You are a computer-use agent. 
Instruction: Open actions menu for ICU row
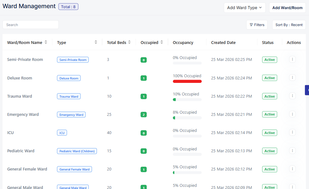pyautogui.click(x=292, y=132)
